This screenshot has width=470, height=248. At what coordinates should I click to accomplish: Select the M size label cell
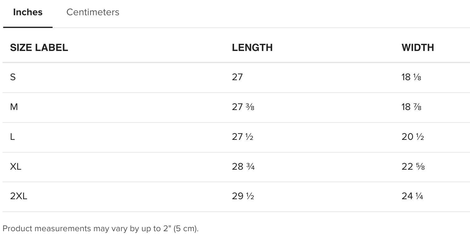[x=14, y=107]
